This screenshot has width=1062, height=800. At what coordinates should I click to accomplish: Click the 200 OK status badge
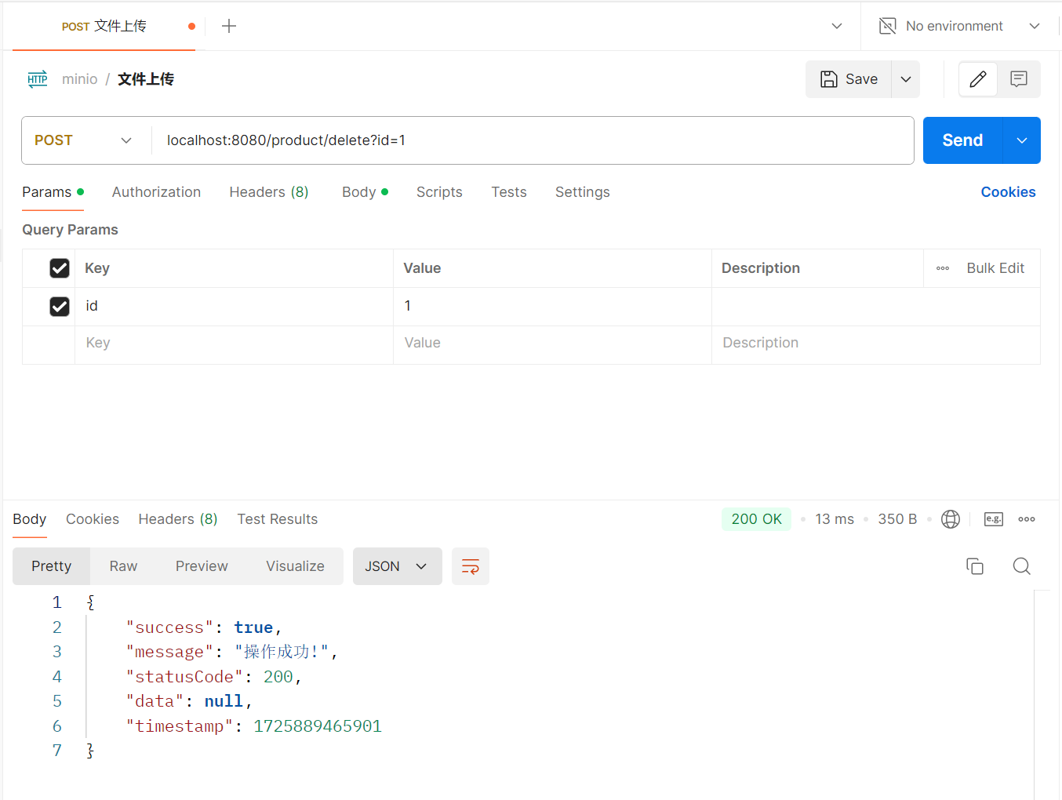click(756, 519)
